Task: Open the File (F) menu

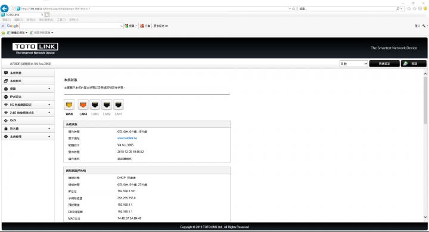Action: (x=7, y=20)
